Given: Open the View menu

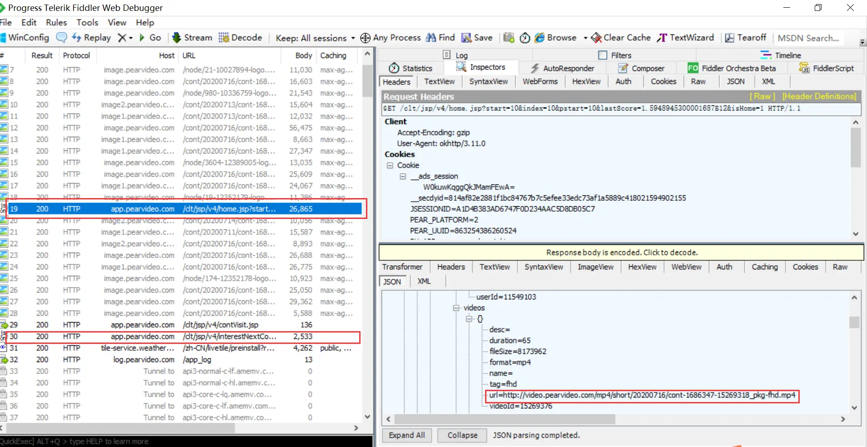Looking at the screenshot, I should click(x=117, y=22).
